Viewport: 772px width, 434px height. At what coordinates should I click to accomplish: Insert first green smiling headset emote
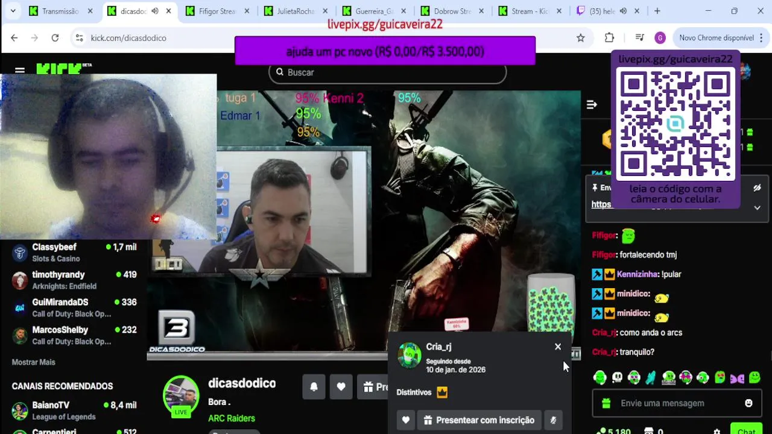tap(600, 378)
